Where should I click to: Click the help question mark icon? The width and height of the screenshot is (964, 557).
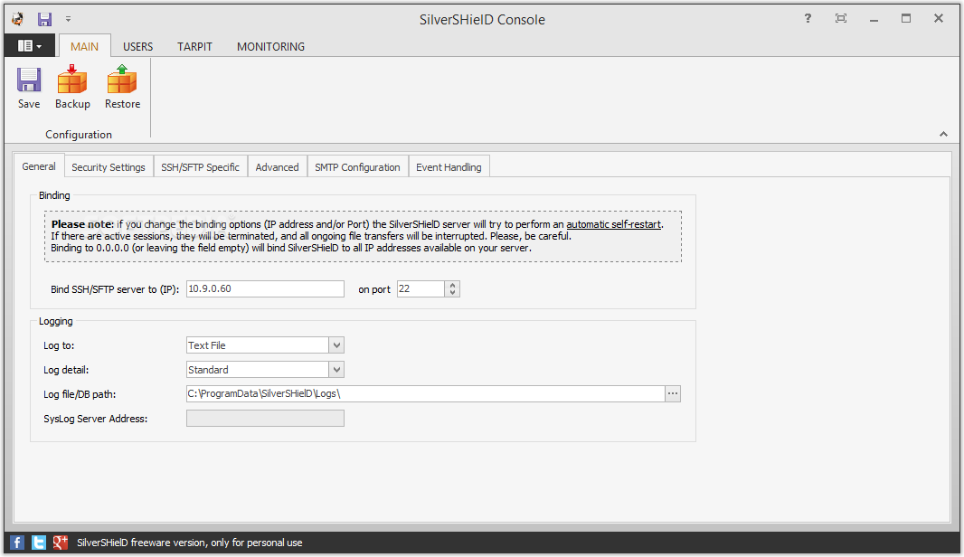coord(808,18)
